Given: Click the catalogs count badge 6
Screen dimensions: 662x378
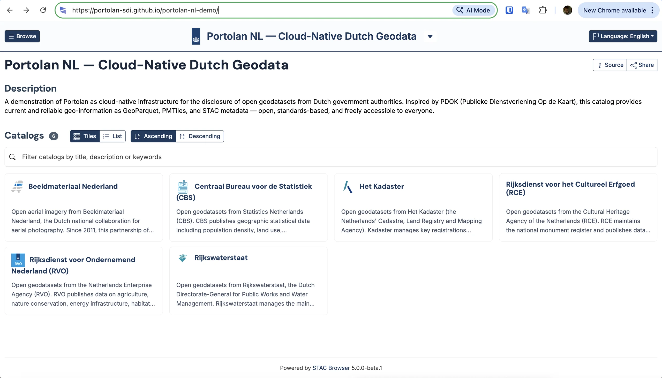Looking at the screenshot, I should 54,136.
